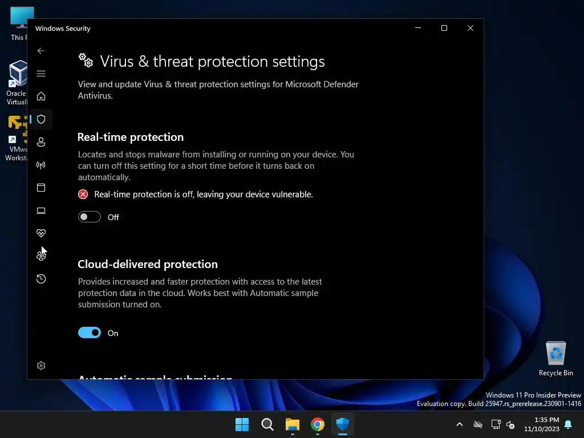Image resolution: width=584 pixels, height=438 pixels.
Task: Select the Recycle Bin desktop icon
Action: click(555, 359)
